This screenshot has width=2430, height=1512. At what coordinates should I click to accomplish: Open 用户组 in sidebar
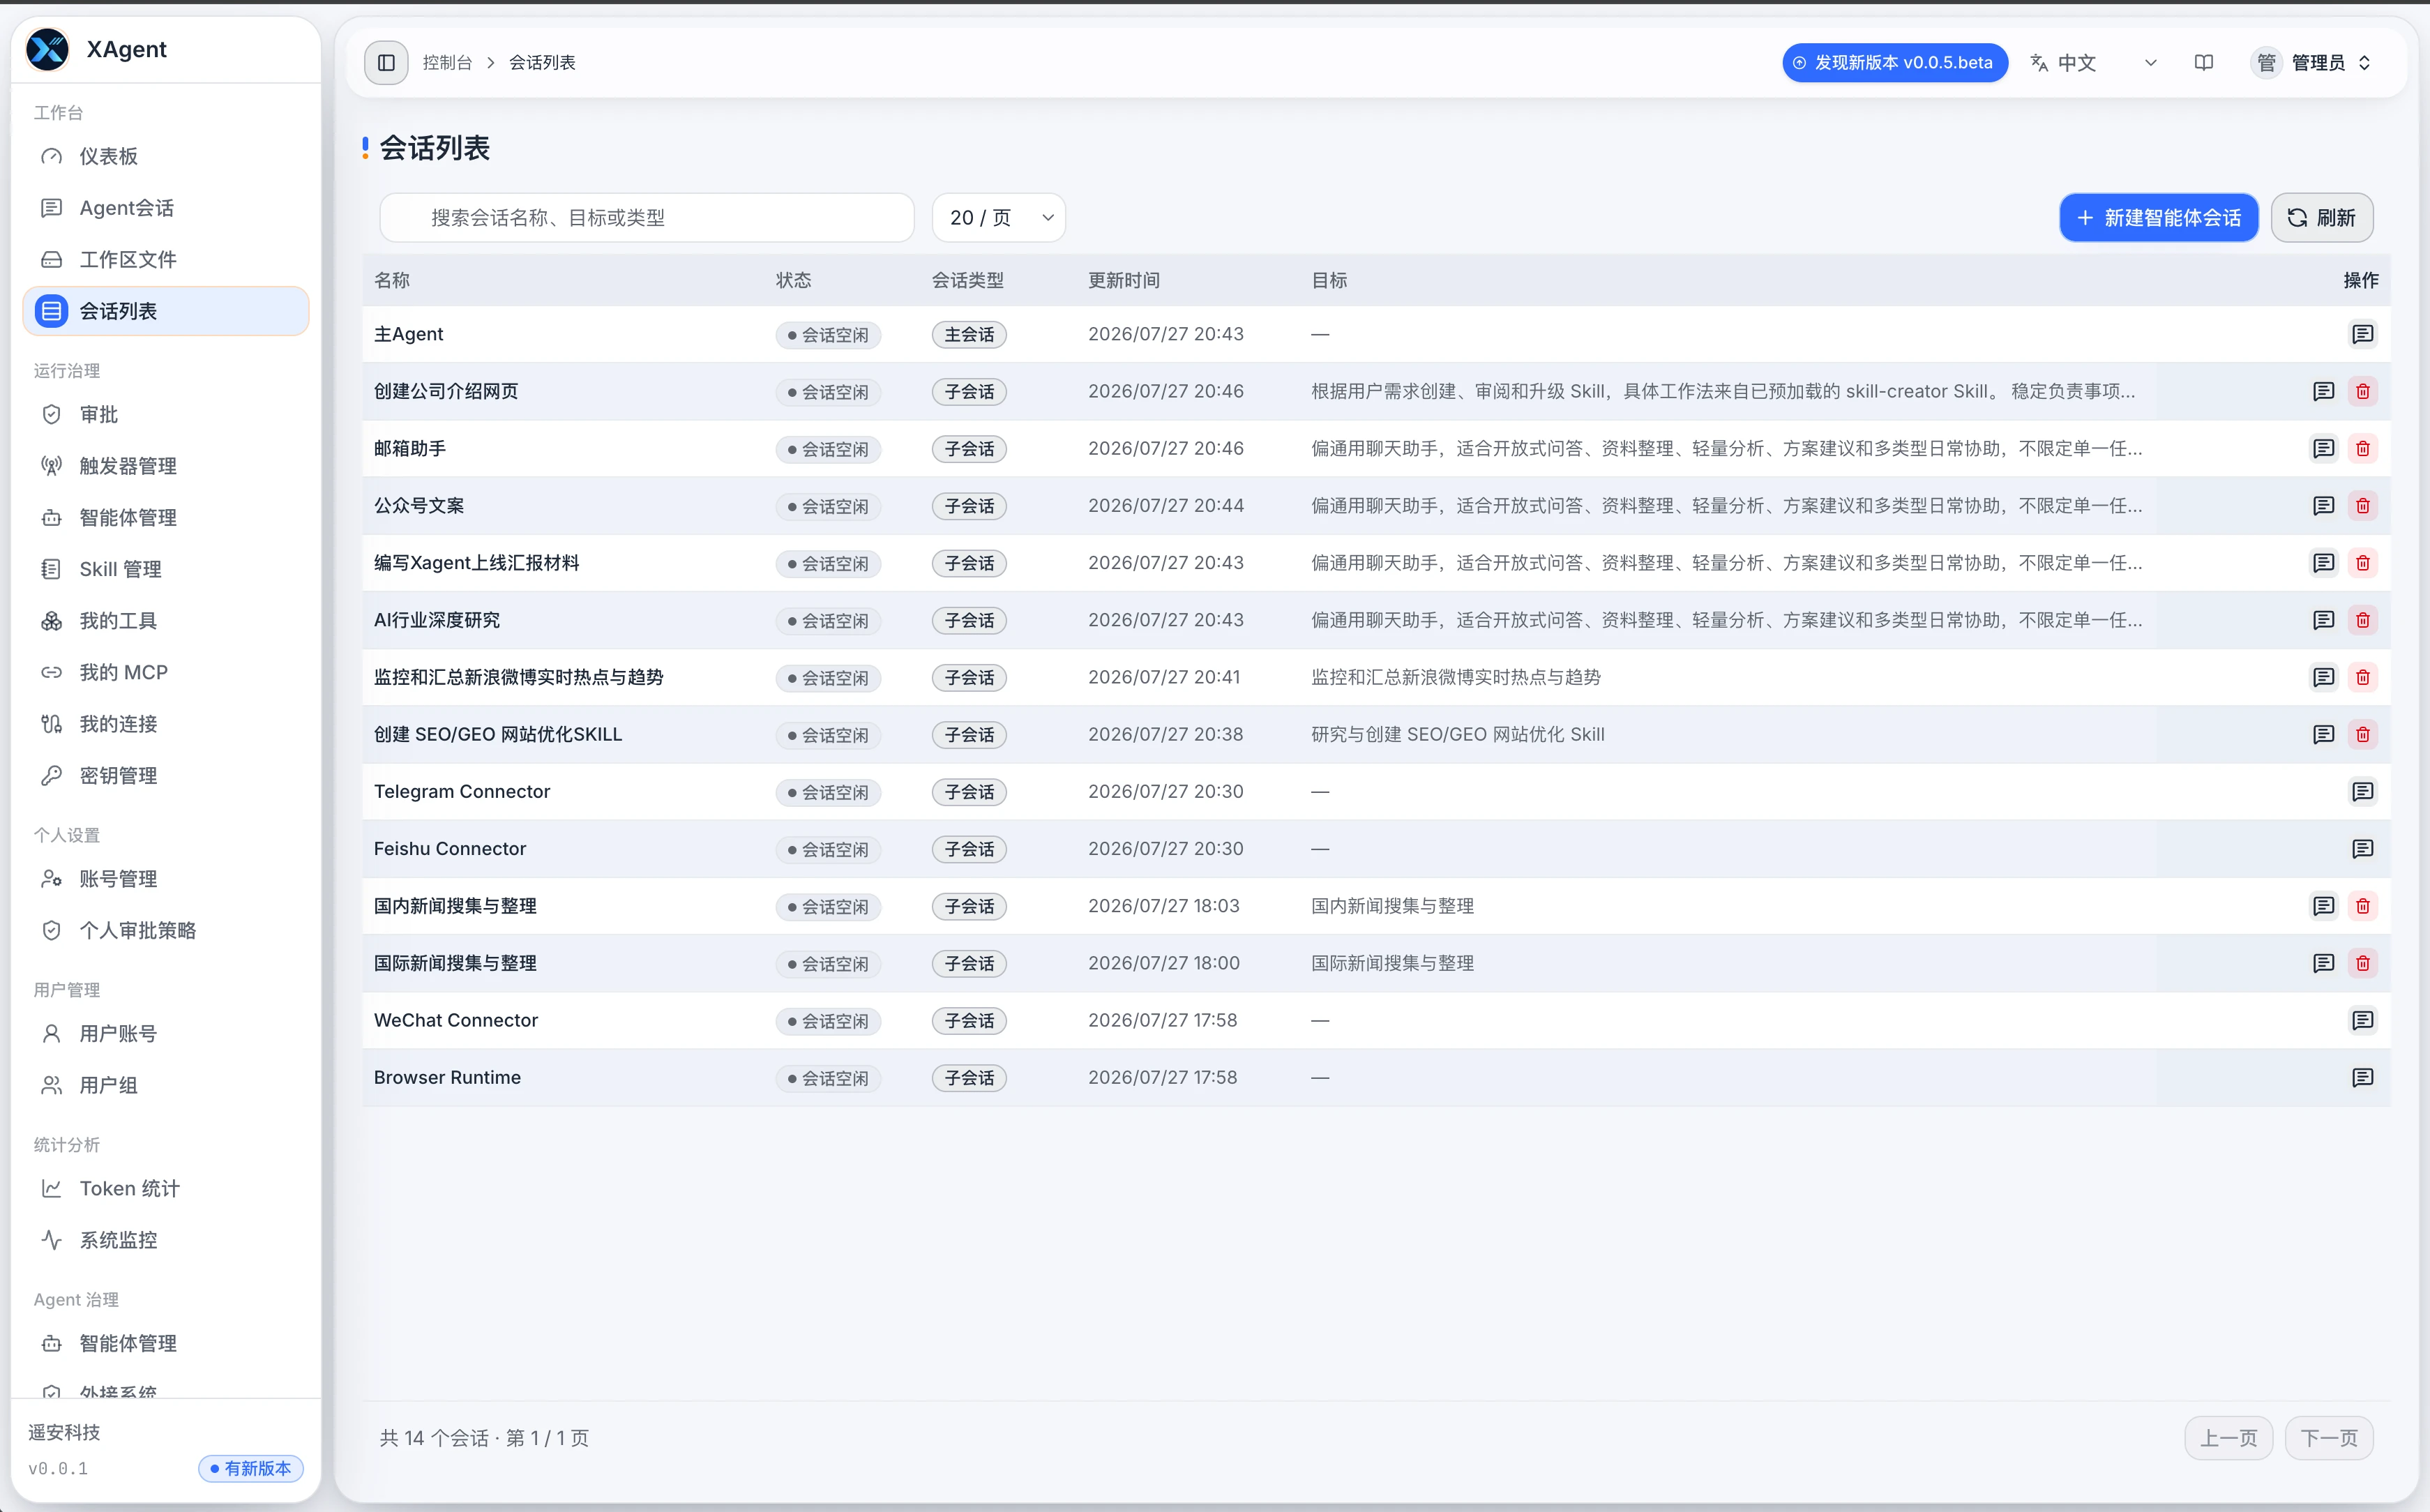tap(165, 1085)
